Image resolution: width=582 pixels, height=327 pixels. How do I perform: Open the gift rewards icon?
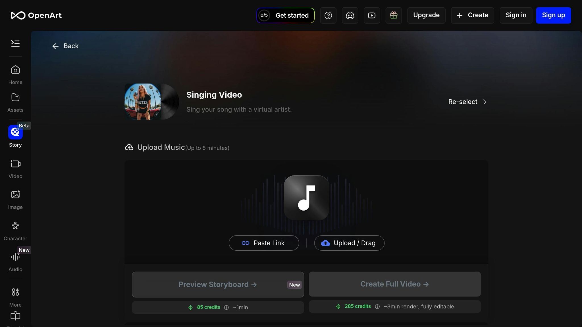(394, 15)
